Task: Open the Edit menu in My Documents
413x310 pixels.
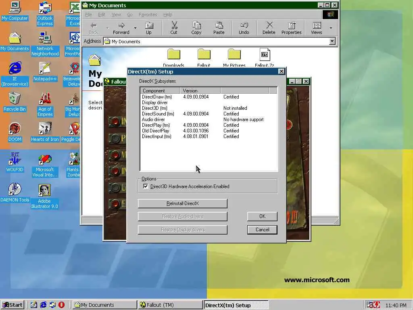Action: point(102,15)
